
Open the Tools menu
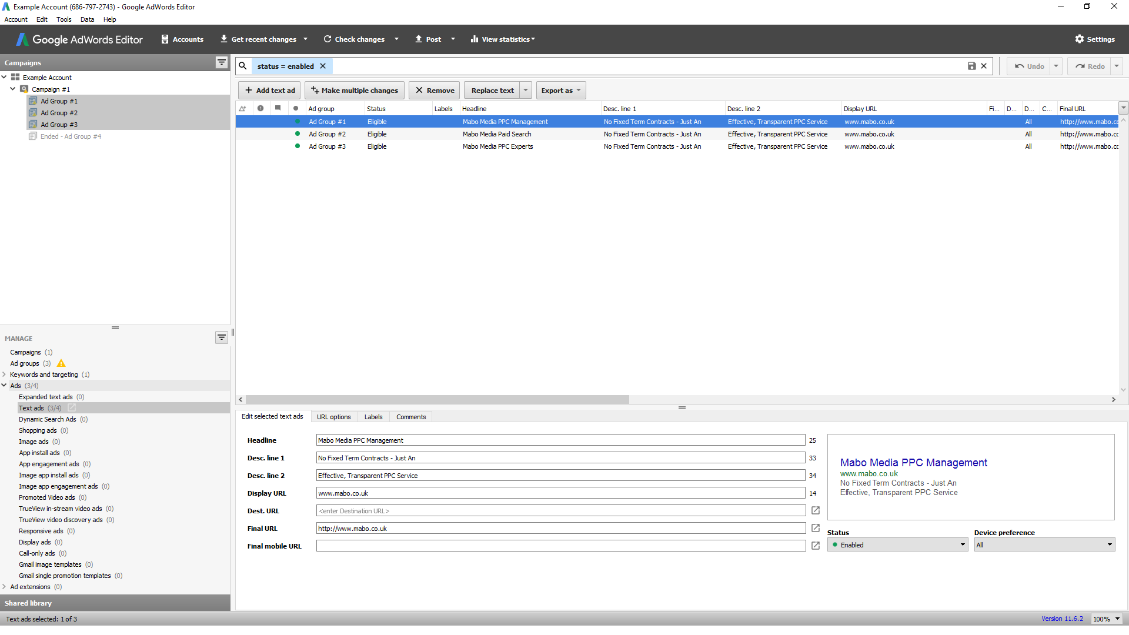coord(64,19)
